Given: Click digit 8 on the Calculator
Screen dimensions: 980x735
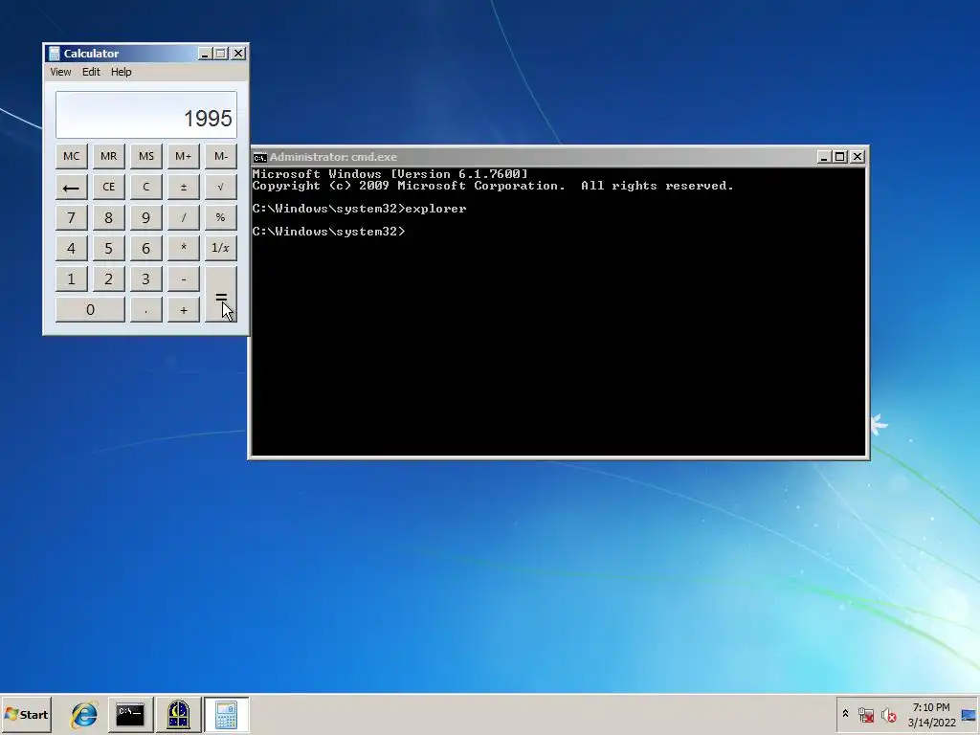Looking at the screenshot, I should [x=109, y=217].
